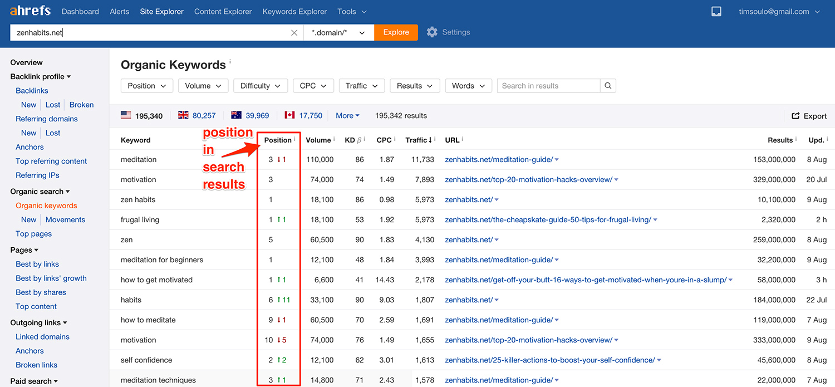
Task: Open the how to get motivated row URL
Action: (586, 280)
